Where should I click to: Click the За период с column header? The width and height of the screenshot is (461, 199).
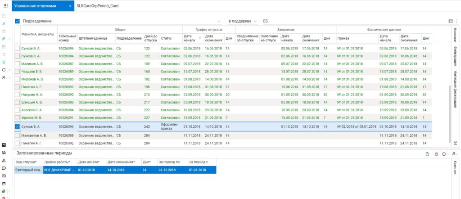(x=202, y=162)
